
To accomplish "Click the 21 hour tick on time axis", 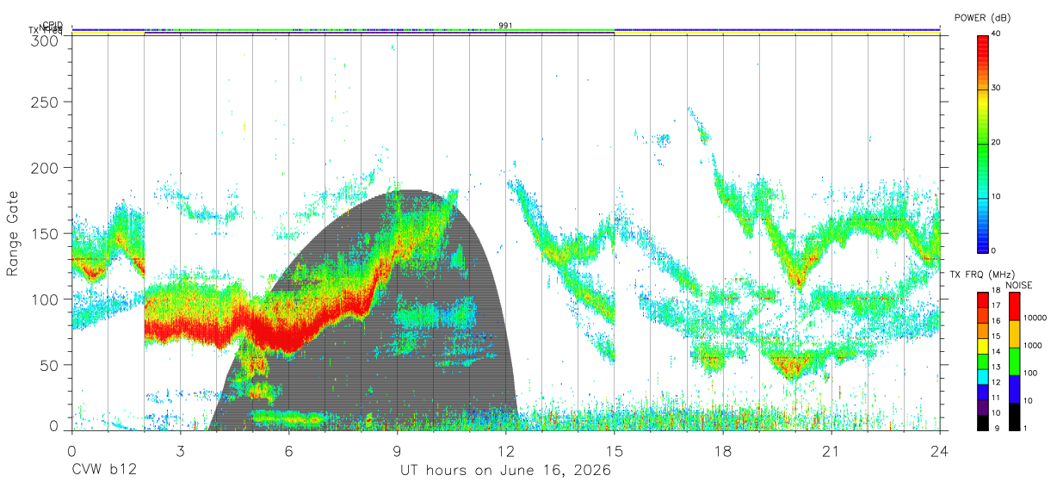I will 831,451.
